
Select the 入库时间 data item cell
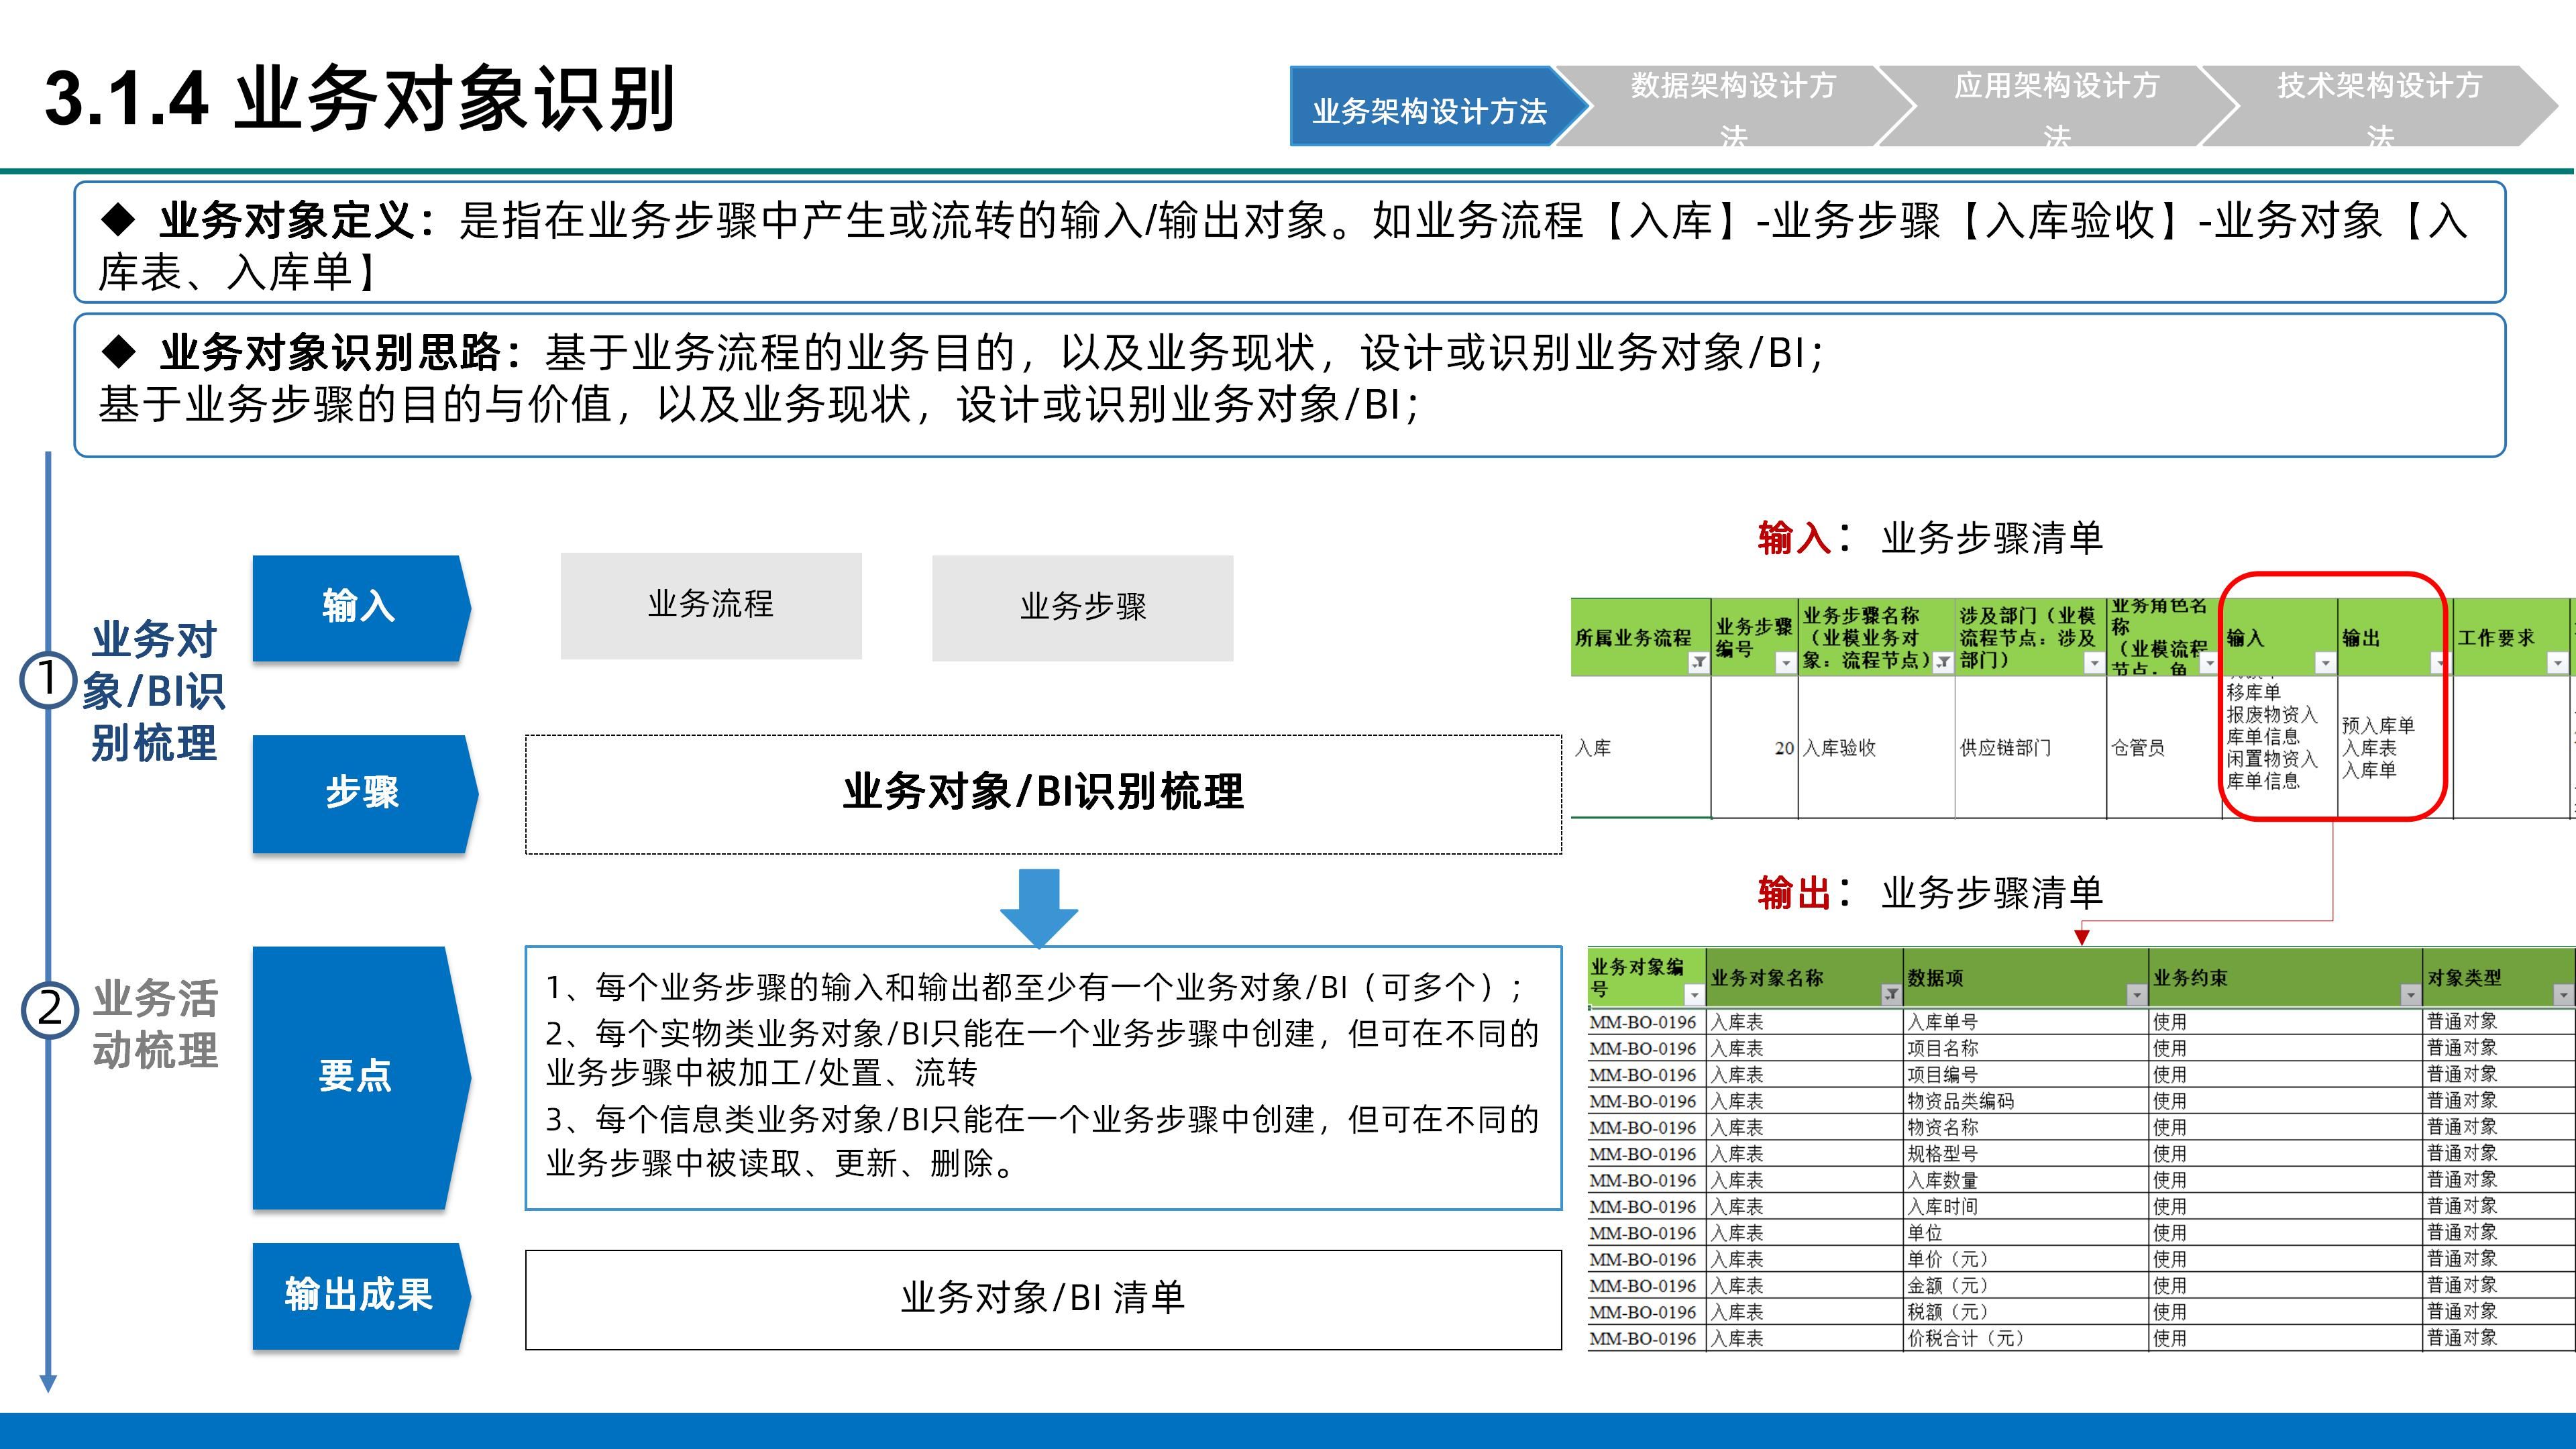(x=2026, y=1206)
